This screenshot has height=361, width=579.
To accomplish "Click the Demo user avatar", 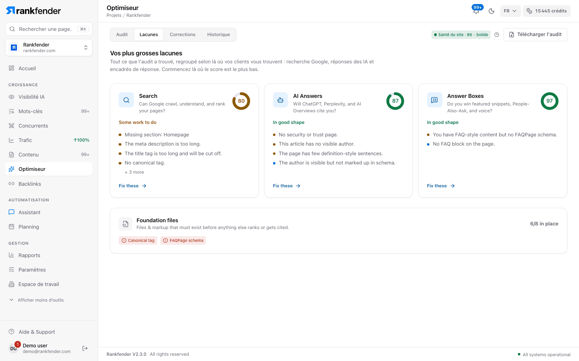I will coord(14,348).
